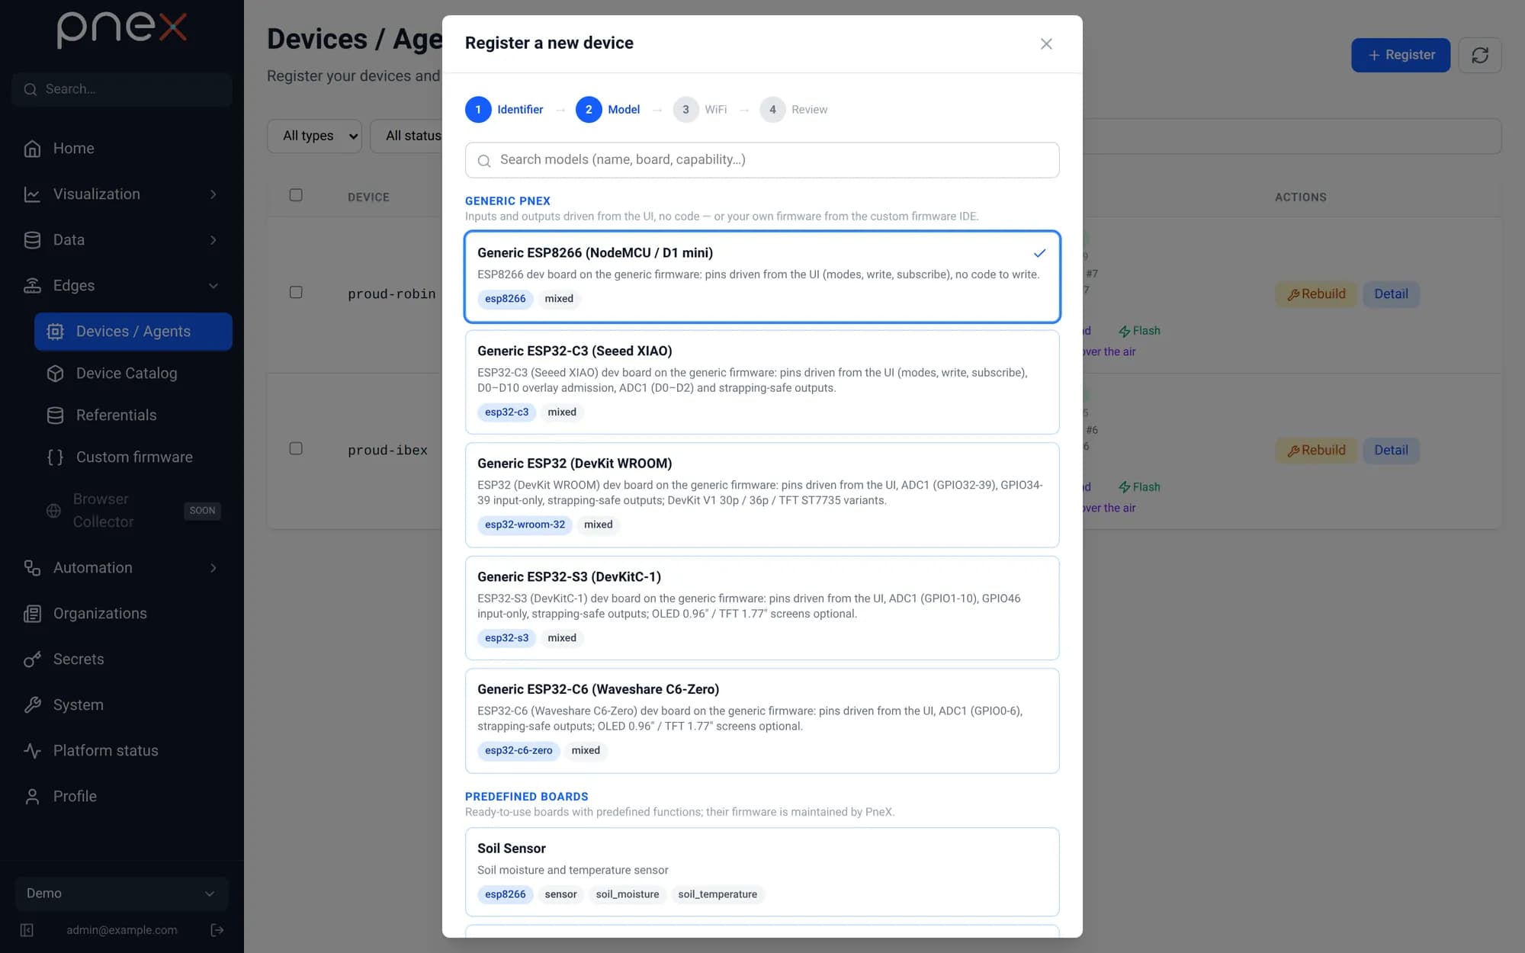1525x953 pixels.
Task: Expand the Automation menu chevron
Action: pyautogui.click(x=213, y=568)
